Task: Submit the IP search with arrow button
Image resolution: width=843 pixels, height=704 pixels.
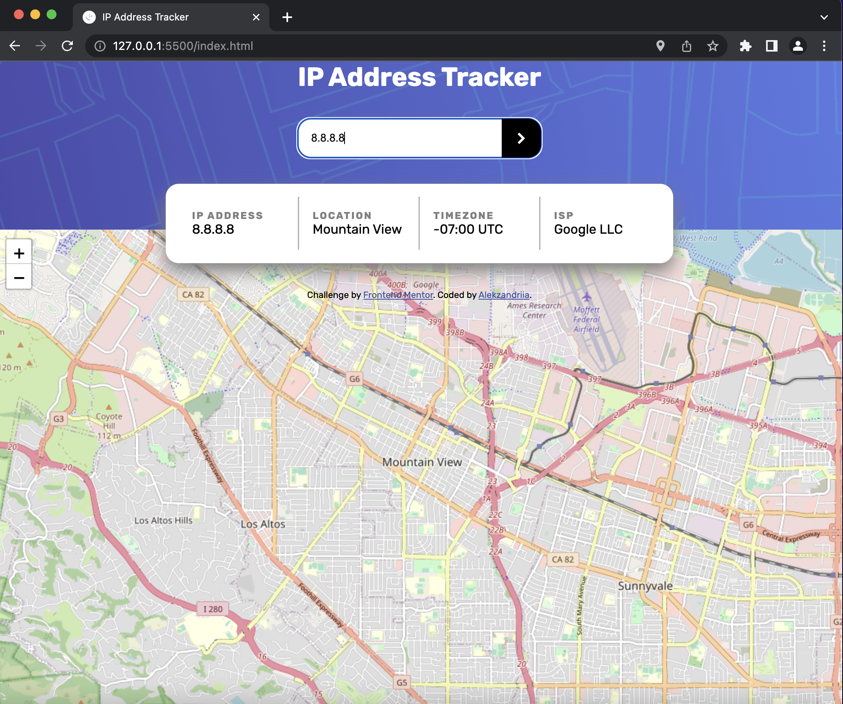Action: tap(521, 138)
